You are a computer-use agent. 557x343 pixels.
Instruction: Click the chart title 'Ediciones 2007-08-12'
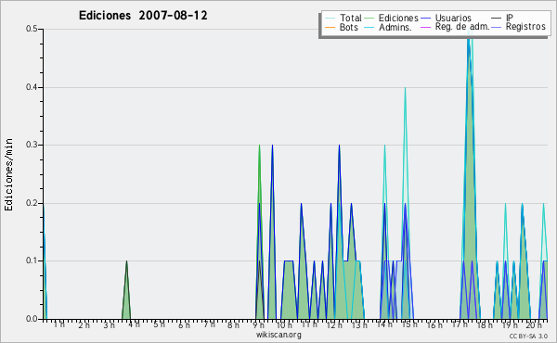(x=143, y=16)
